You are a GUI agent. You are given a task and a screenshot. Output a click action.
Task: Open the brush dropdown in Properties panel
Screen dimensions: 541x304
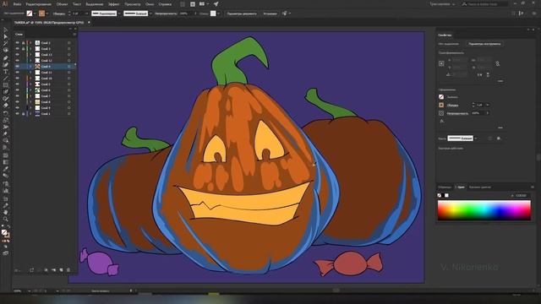(x=476, y=138)
